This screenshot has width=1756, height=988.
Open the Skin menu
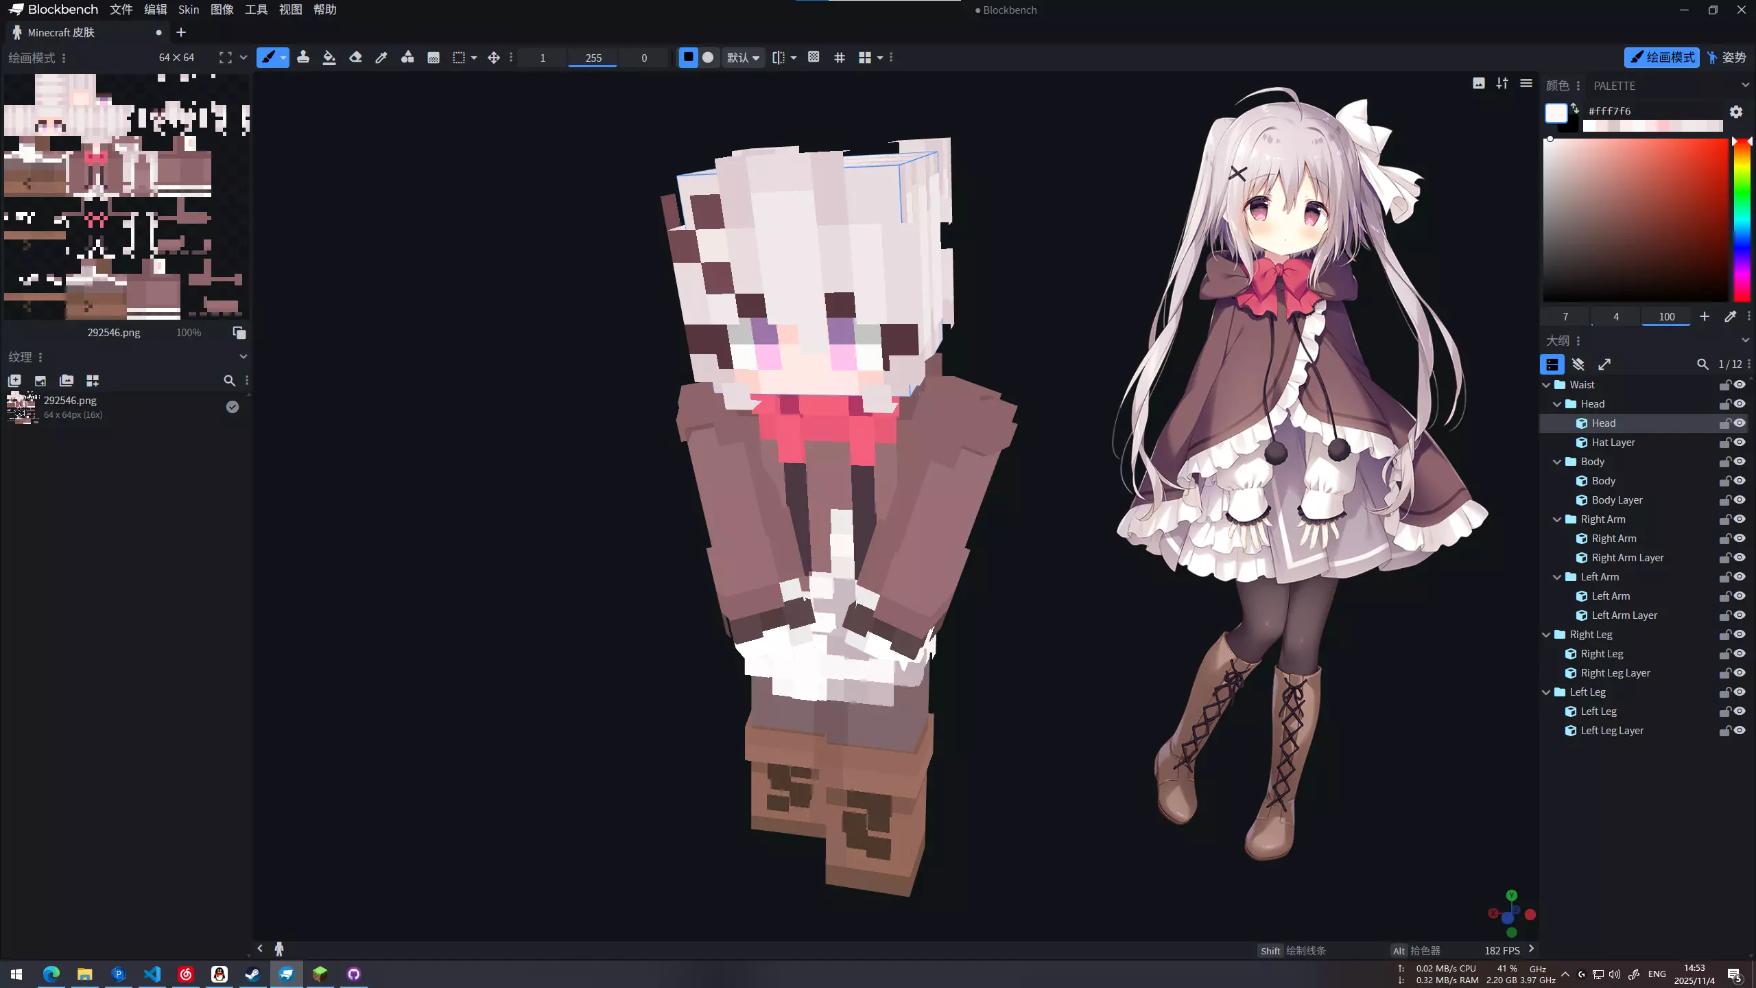point(189,10)
